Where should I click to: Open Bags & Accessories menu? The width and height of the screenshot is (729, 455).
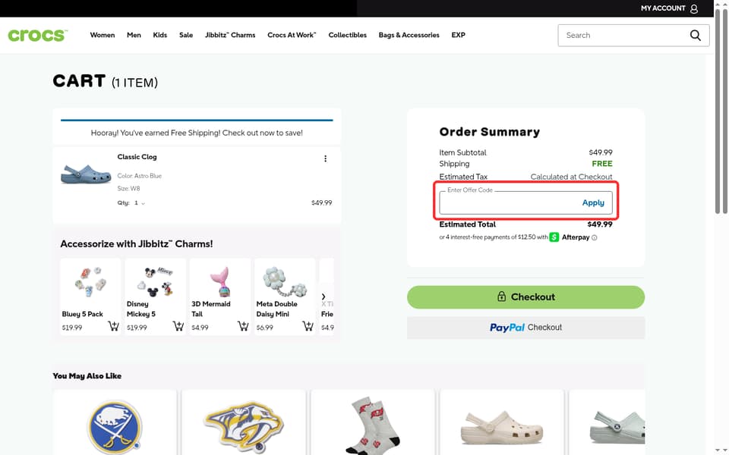(x=409, y=35)
